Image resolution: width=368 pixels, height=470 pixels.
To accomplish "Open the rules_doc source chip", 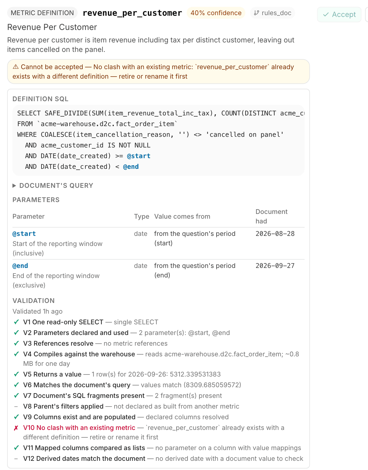I will pyautogui.click(x=273, y=13).
